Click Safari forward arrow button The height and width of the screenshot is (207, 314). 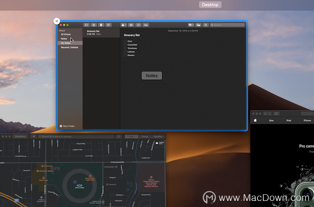270,114
